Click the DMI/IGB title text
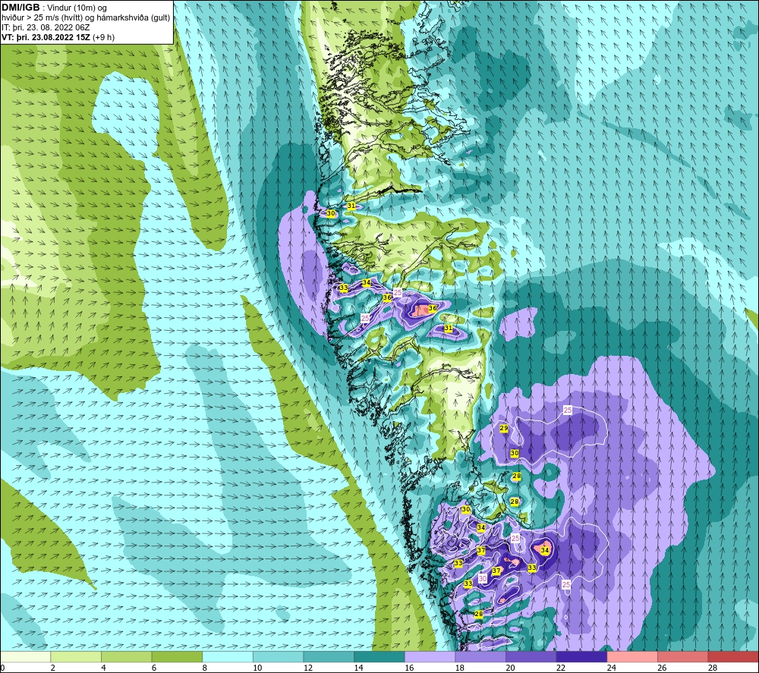Viewport: 759px width, 673px height. point(20,8)
